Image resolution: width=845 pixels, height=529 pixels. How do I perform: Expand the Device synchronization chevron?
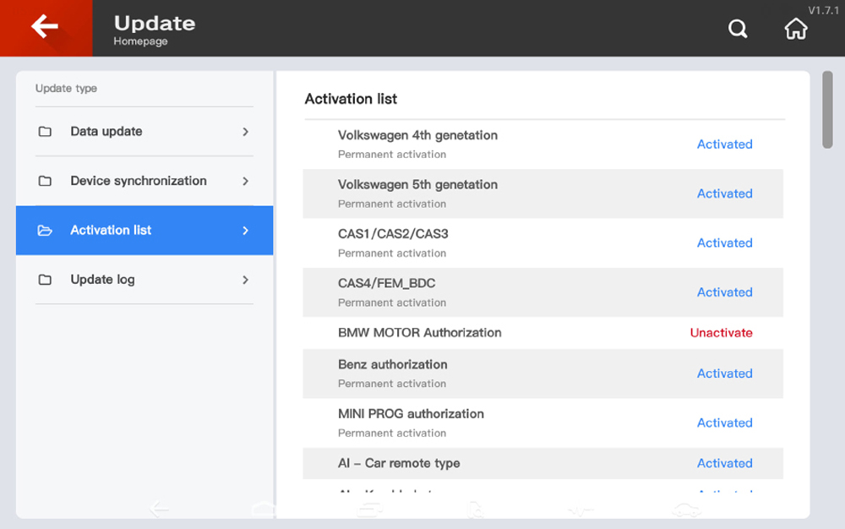click(245, 181)
